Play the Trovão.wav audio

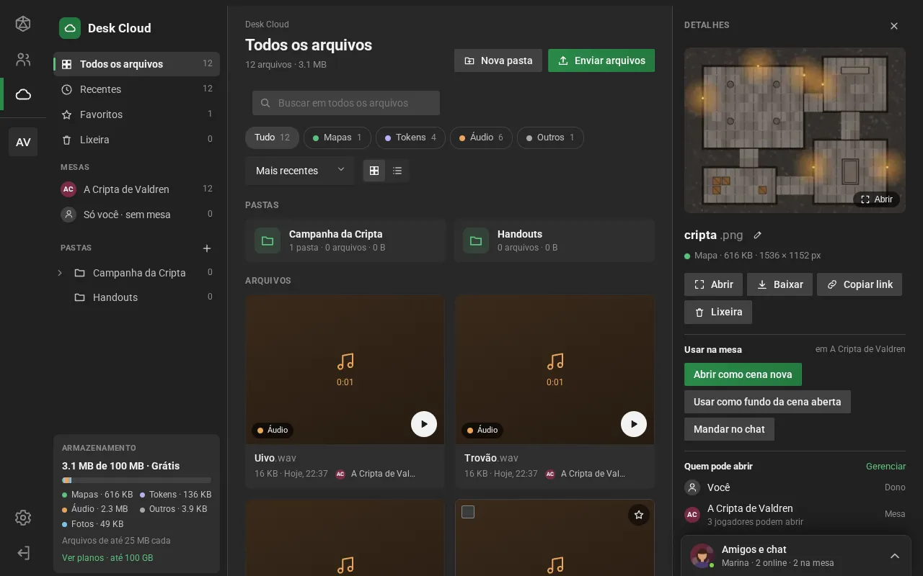(x=634, y=424)
